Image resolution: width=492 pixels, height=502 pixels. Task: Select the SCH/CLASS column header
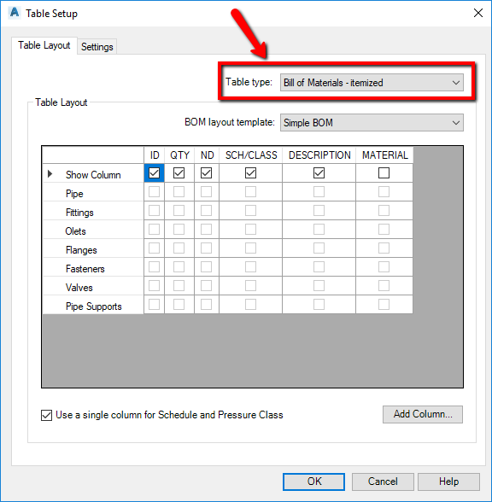pyautogui.click(x=251, y=155)
